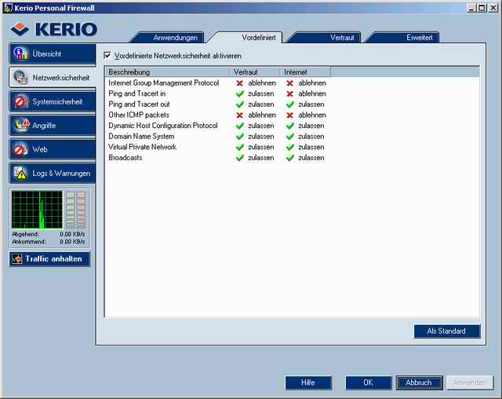Confirm with the OK button

click(x=368, y=383)
